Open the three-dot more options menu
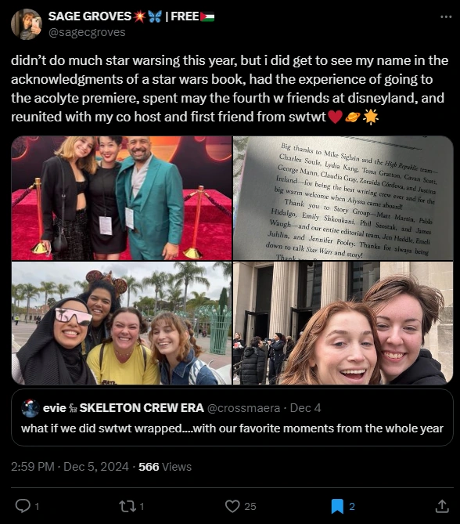460x524 pixels. (446, 16)
